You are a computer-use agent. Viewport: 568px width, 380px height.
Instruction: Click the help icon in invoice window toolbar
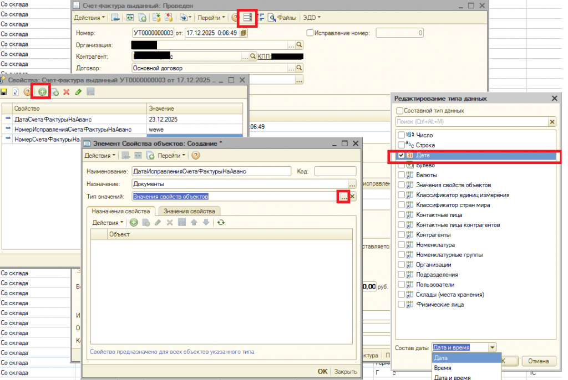pyautogui.click(x=235, y=17)
